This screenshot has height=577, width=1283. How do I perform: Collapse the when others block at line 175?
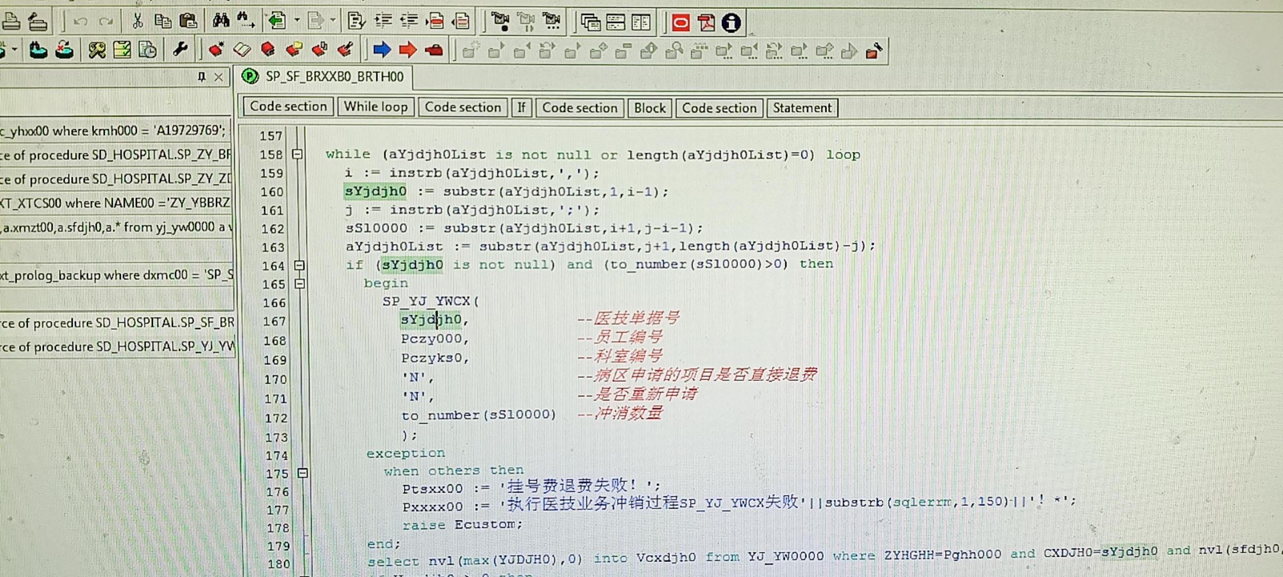click(x=303, y=473)
